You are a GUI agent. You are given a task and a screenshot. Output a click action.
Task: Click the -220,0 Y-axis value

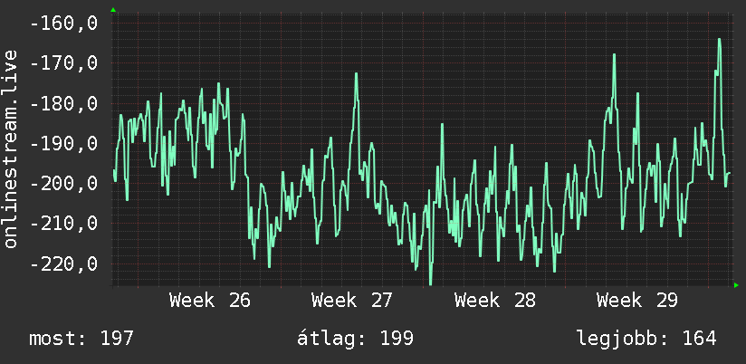[63, 263]
